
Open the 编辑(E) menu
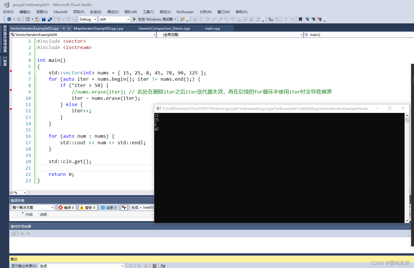click(25, 12)
